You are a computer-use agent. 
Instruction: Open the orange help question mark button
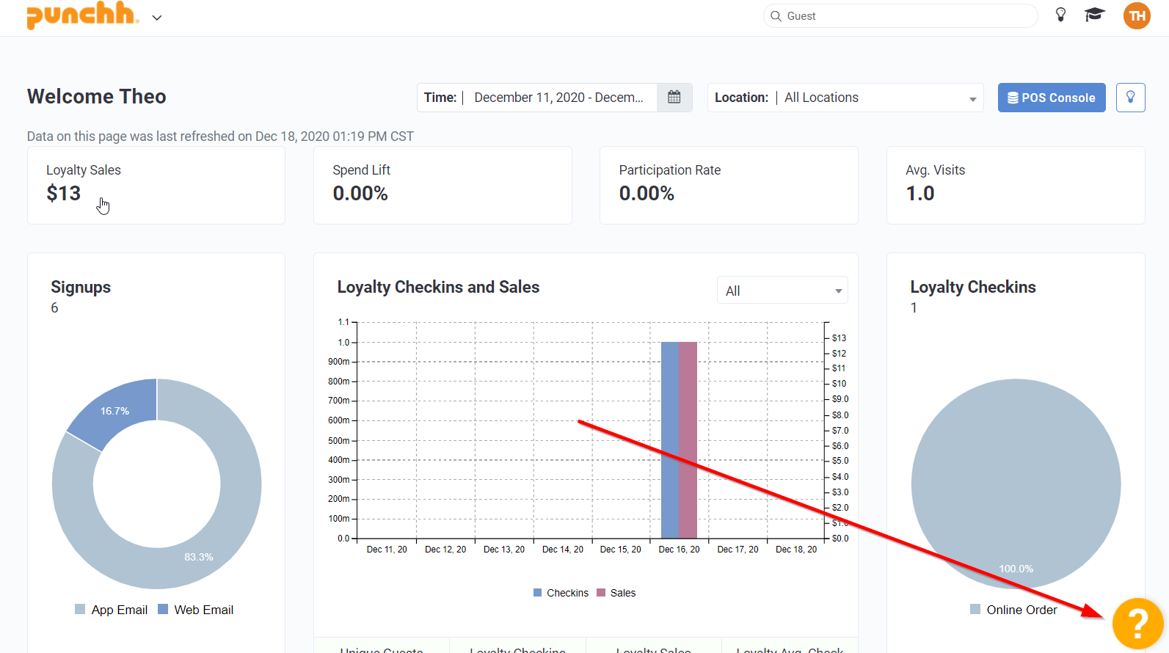point(1137,624)
